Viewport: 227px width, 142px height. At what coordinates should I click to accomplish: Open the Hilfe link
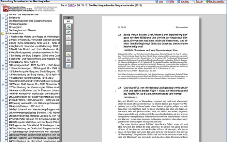coord(172,1)
